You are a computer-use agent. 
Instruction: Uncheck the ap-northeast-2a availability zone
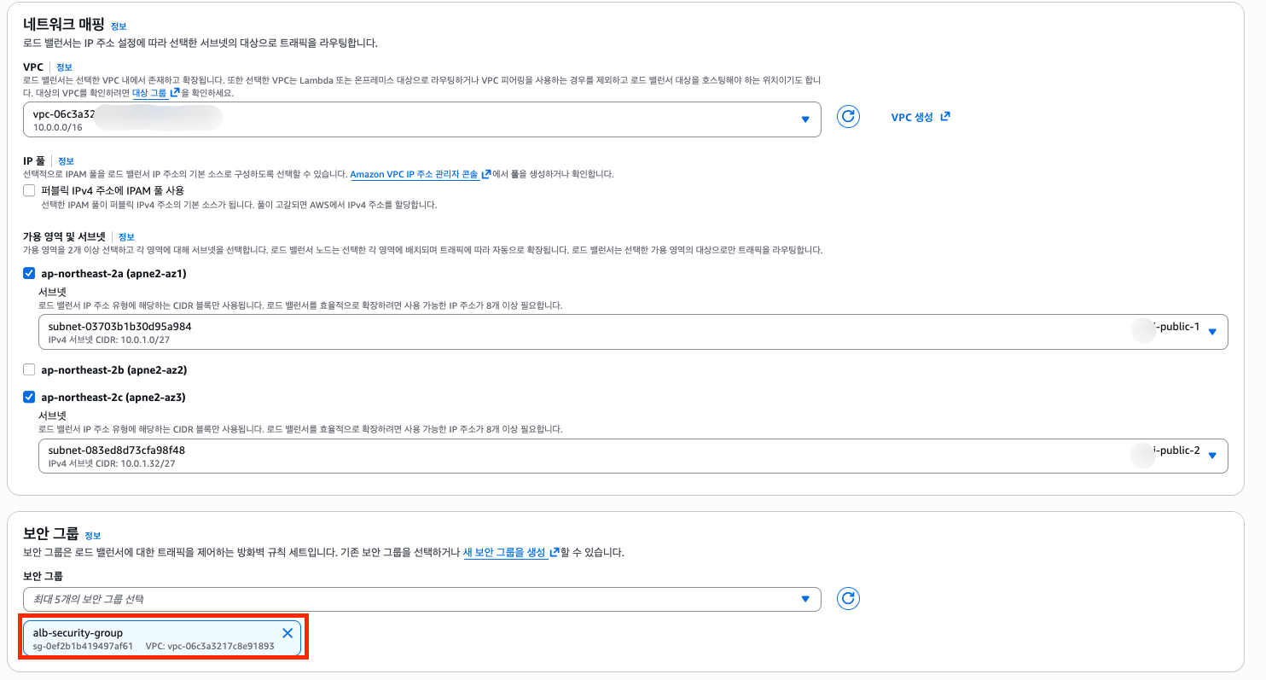click(29, 274)
